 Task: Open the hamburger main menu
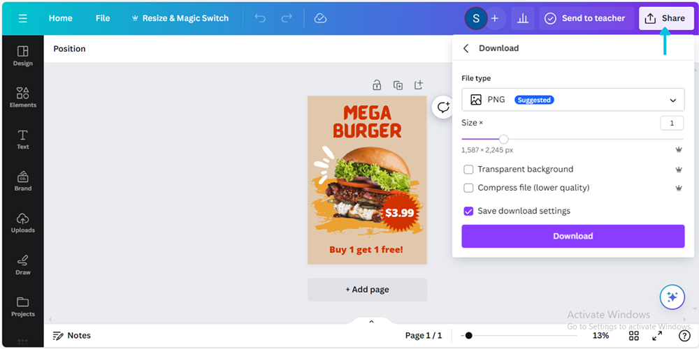[23, 18]
